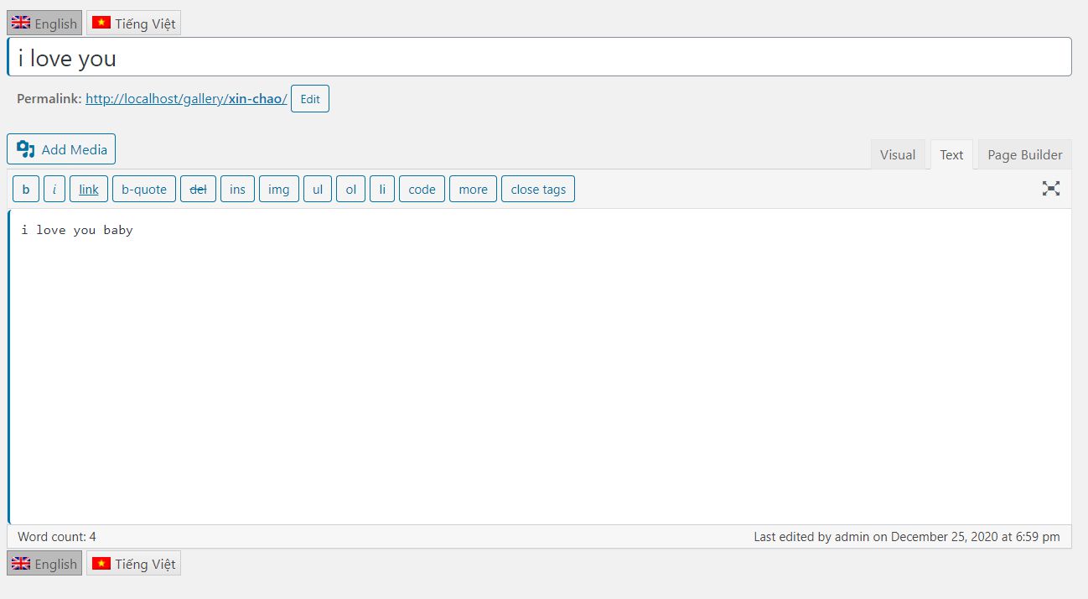Insert list item with li button
1088x599 pixels.
pyautogui.click(x=382, y=190)
